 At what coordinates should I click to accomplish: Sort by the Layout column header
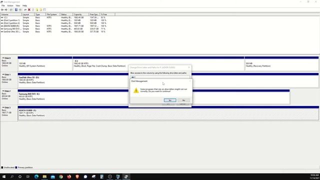[x=28, y=14]
